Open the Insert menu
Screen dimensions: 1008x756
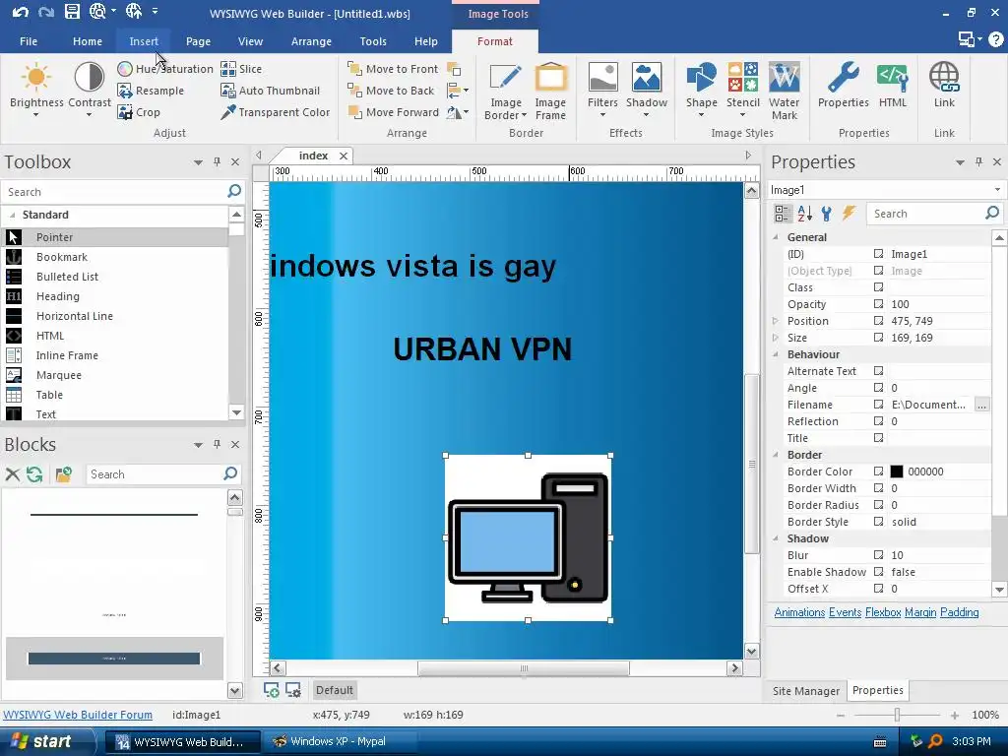coord(144,41)
